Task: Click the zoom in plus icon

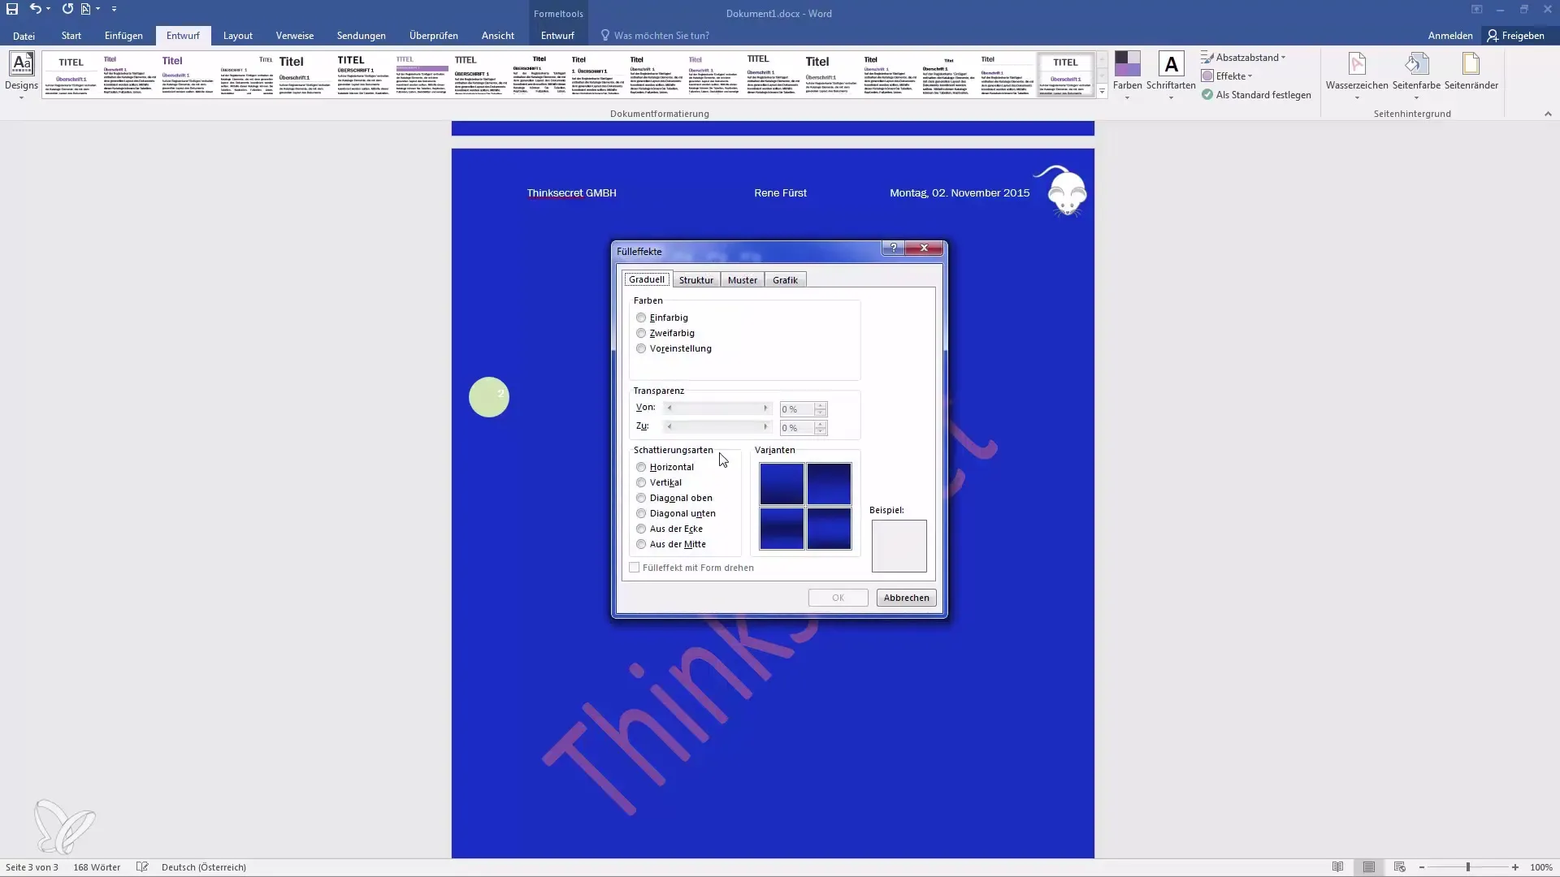Action: pyautogui.click(x=1514, y=867)
